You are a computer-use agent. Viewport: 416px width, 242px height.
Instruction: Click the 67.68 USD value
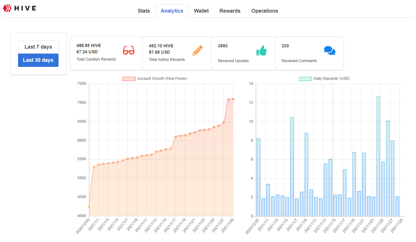click(159, 52)
